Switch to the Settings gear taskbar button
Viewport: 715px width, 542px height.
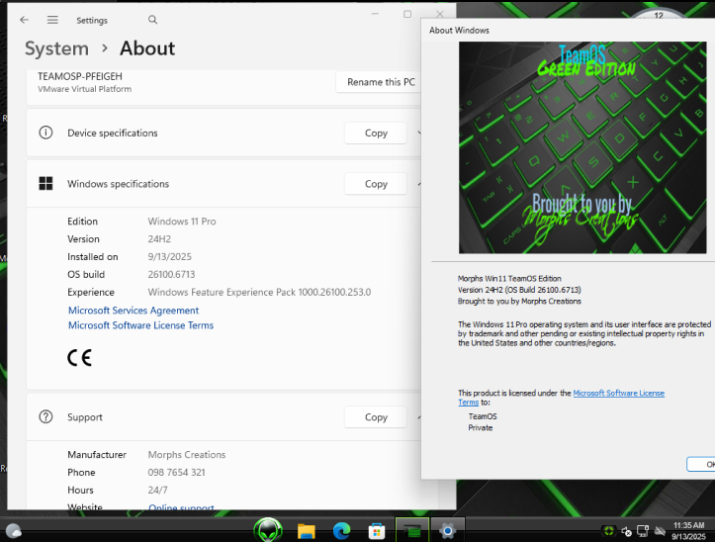(x=447, y=530)
